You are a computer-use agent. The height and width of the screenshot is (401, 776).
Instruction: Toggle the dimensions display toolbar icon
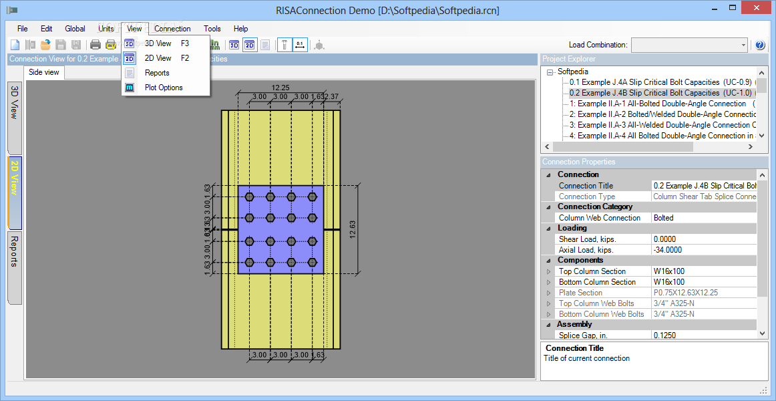click(x=300, y=45)
